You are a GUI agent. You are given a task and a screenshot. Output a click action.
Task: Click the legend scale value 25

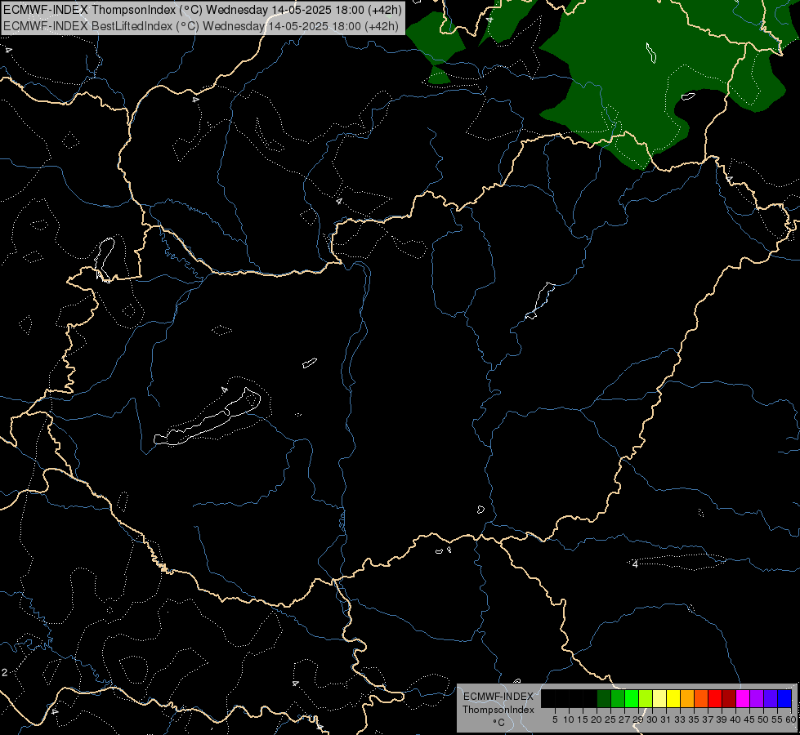[x=610, y=719]
